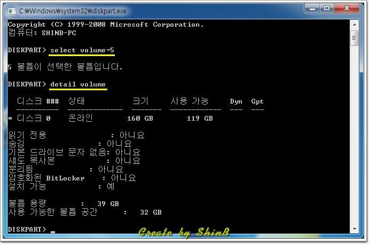
Task: Click the command text 'select volume=5'
Action: tap(82, 50)
